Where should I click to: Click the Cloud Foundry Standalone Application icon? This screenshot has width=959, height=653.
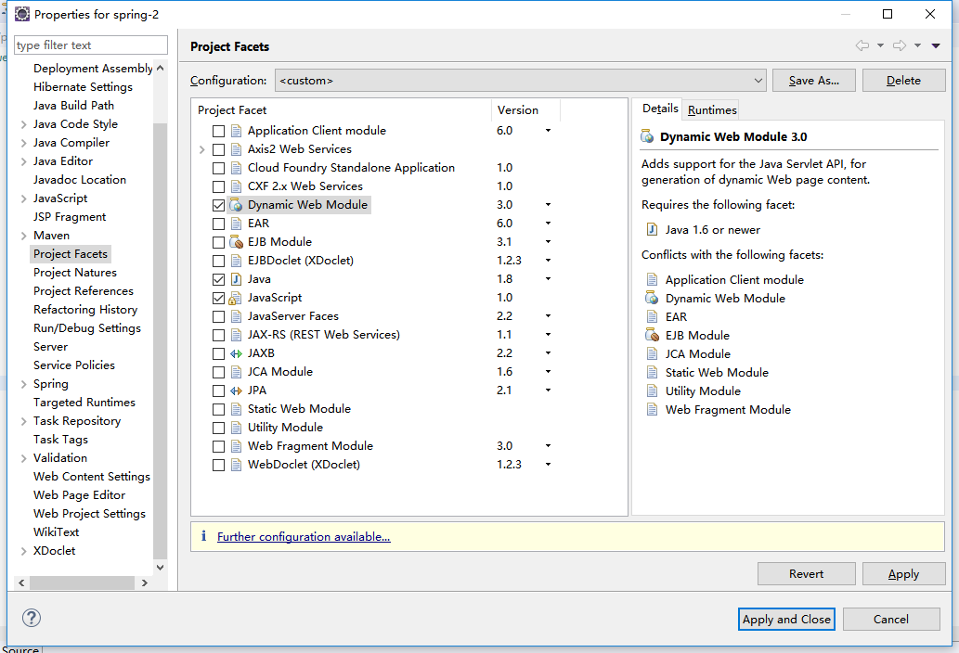click(236, 168)
